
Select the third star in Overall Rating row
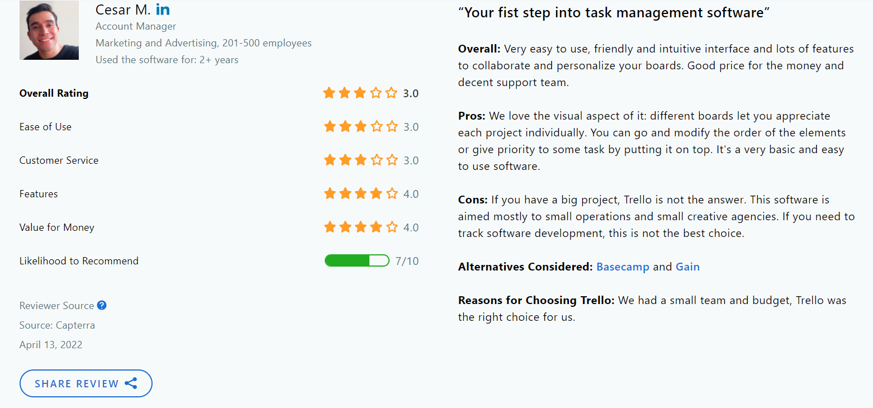360,93
